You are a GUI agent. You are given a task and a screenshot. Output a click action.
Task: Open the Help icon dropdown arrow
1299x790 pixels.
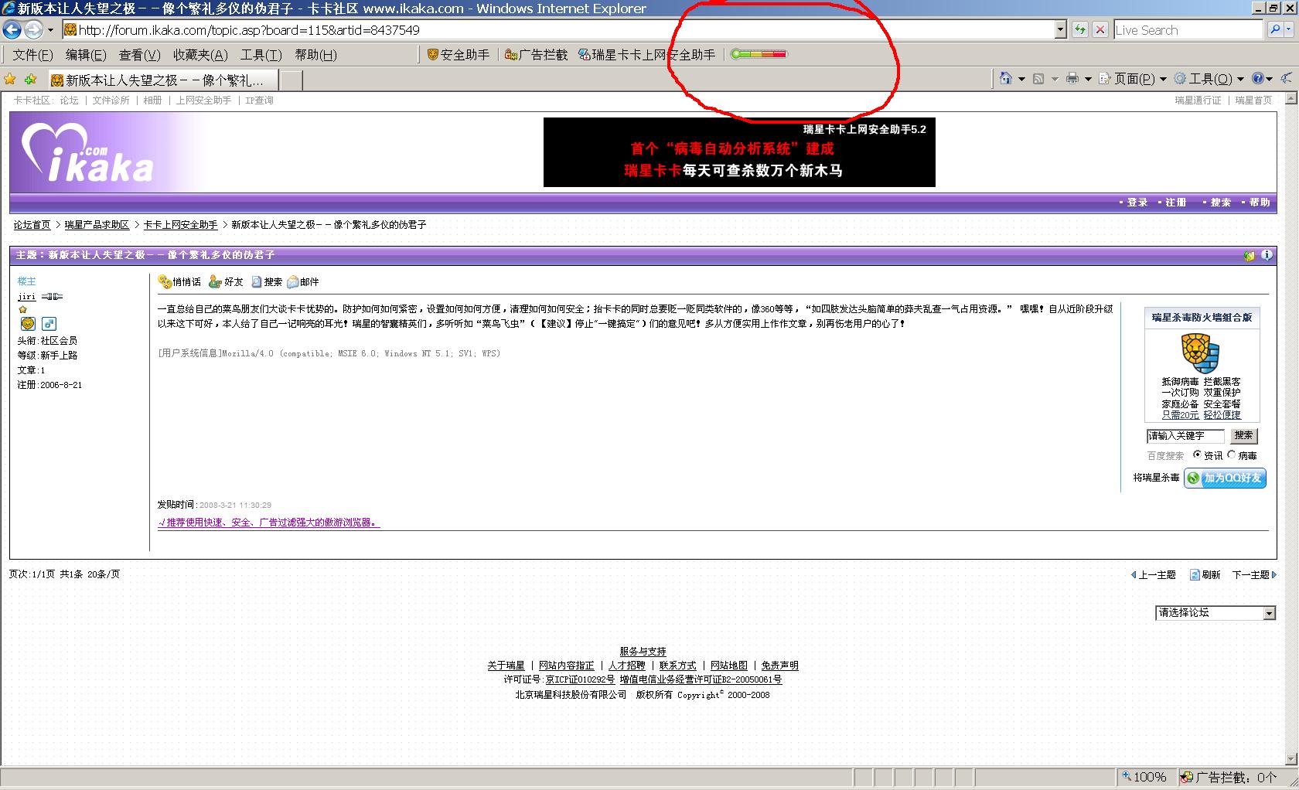click(x=1270, y=79)
